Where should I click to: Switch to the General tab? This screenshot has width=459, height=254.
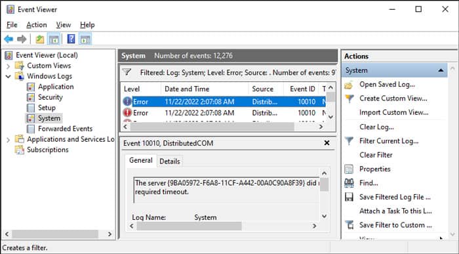[x=141, y=160]
